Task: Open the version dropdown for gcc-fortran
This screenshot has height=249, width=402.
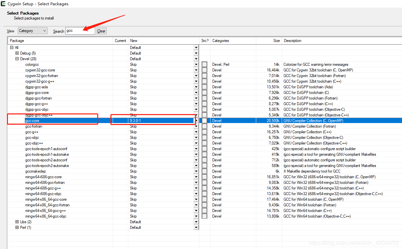Action: pyautogui.click(x=196, y=126)
